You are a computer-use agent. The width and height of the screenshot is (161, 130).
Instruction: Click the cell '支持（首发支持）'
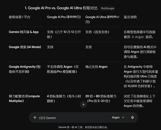tap(97, 32)
